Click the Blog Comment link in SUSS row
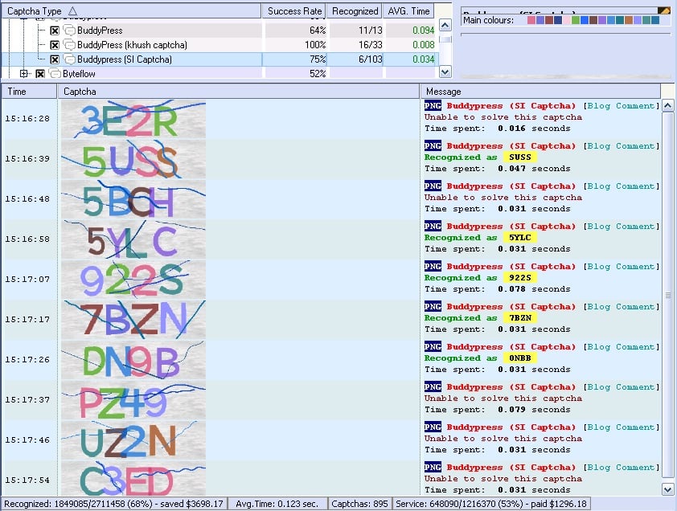677x511 pixels. [x=622, y=146]
